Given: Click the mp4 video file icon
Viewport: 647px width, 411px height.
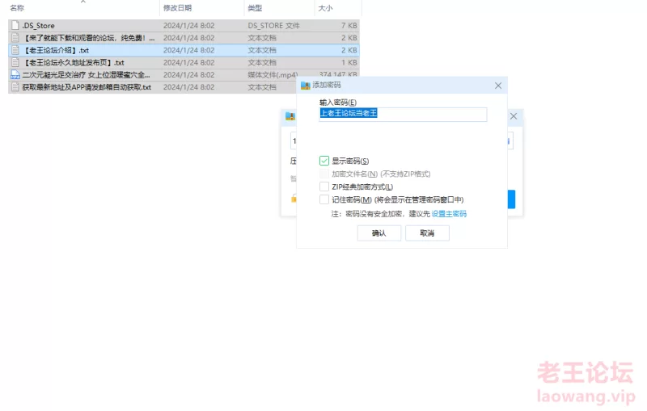Looking at the screenshot, I should [15, 75].
